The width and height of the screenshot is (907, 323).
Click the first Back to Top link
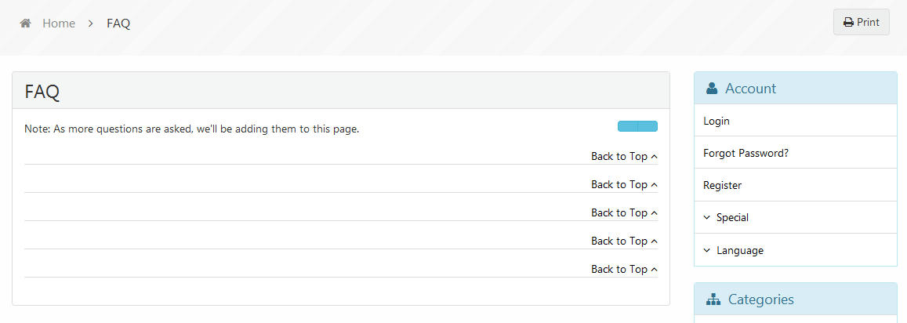point(624,157)
